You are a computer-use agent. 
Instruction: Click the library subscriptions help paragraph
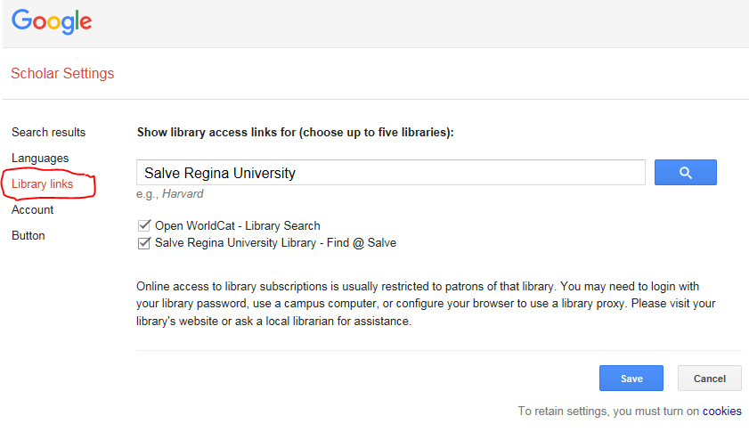pyautogui.click(x=426, y=304)
